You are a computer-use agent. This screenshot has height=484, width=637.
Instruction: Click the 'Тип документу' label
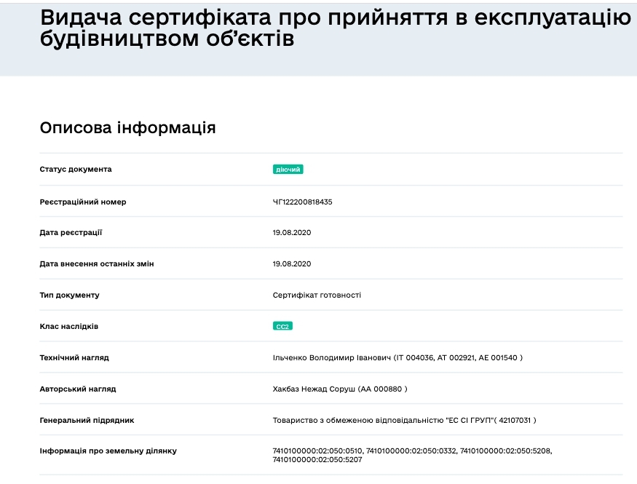point(69,295)
